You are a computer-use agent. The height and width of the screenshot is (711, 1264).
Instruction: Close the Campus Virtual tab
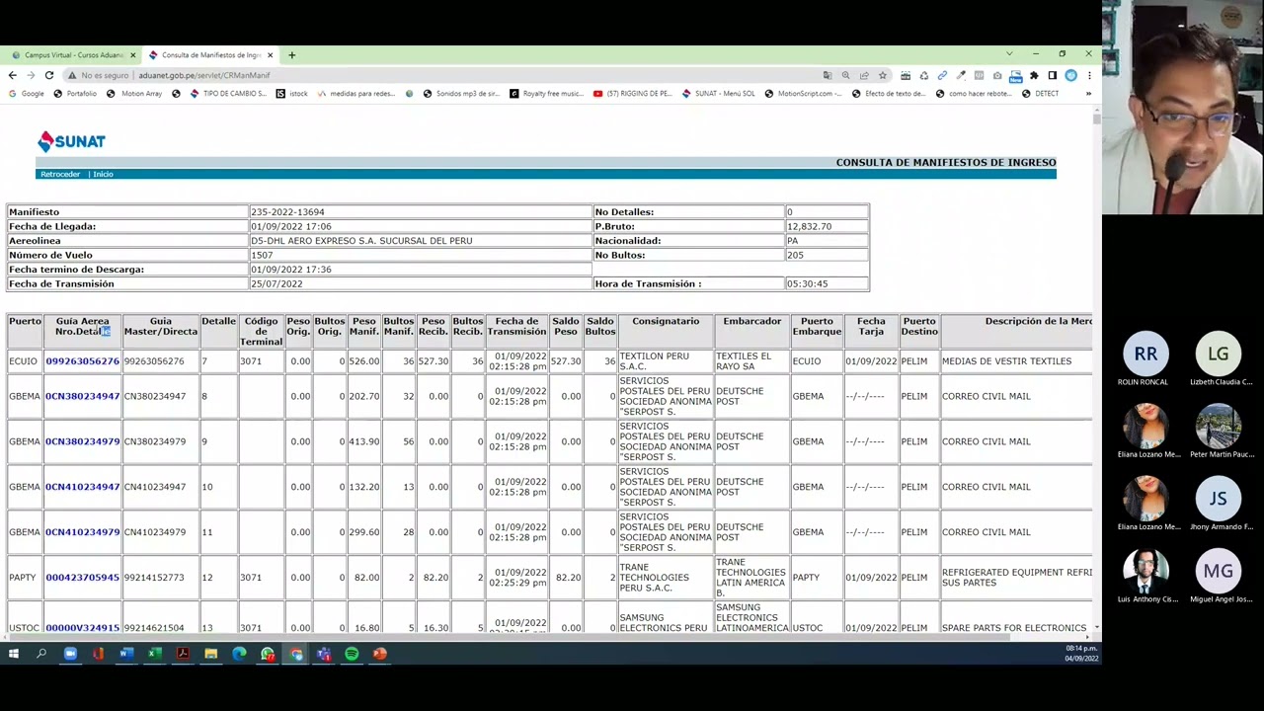coord(132,55)
